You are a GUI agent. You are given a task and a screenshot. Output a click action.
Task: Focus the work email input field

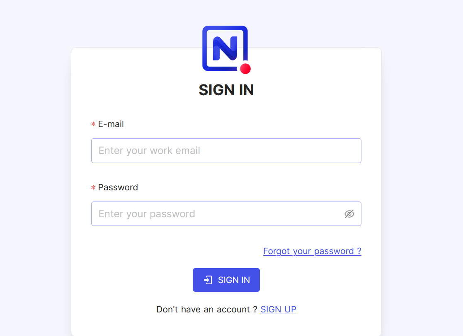click(x=226, y=151)
